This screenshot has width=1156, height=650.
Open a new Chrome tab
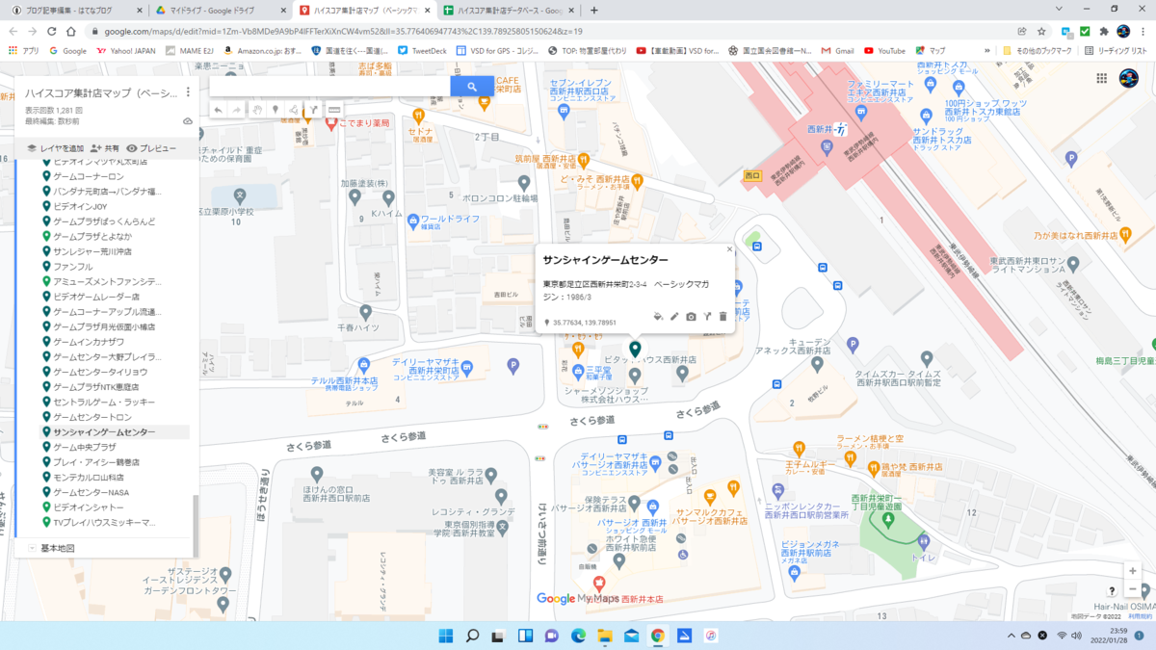(x=593, y=10)
